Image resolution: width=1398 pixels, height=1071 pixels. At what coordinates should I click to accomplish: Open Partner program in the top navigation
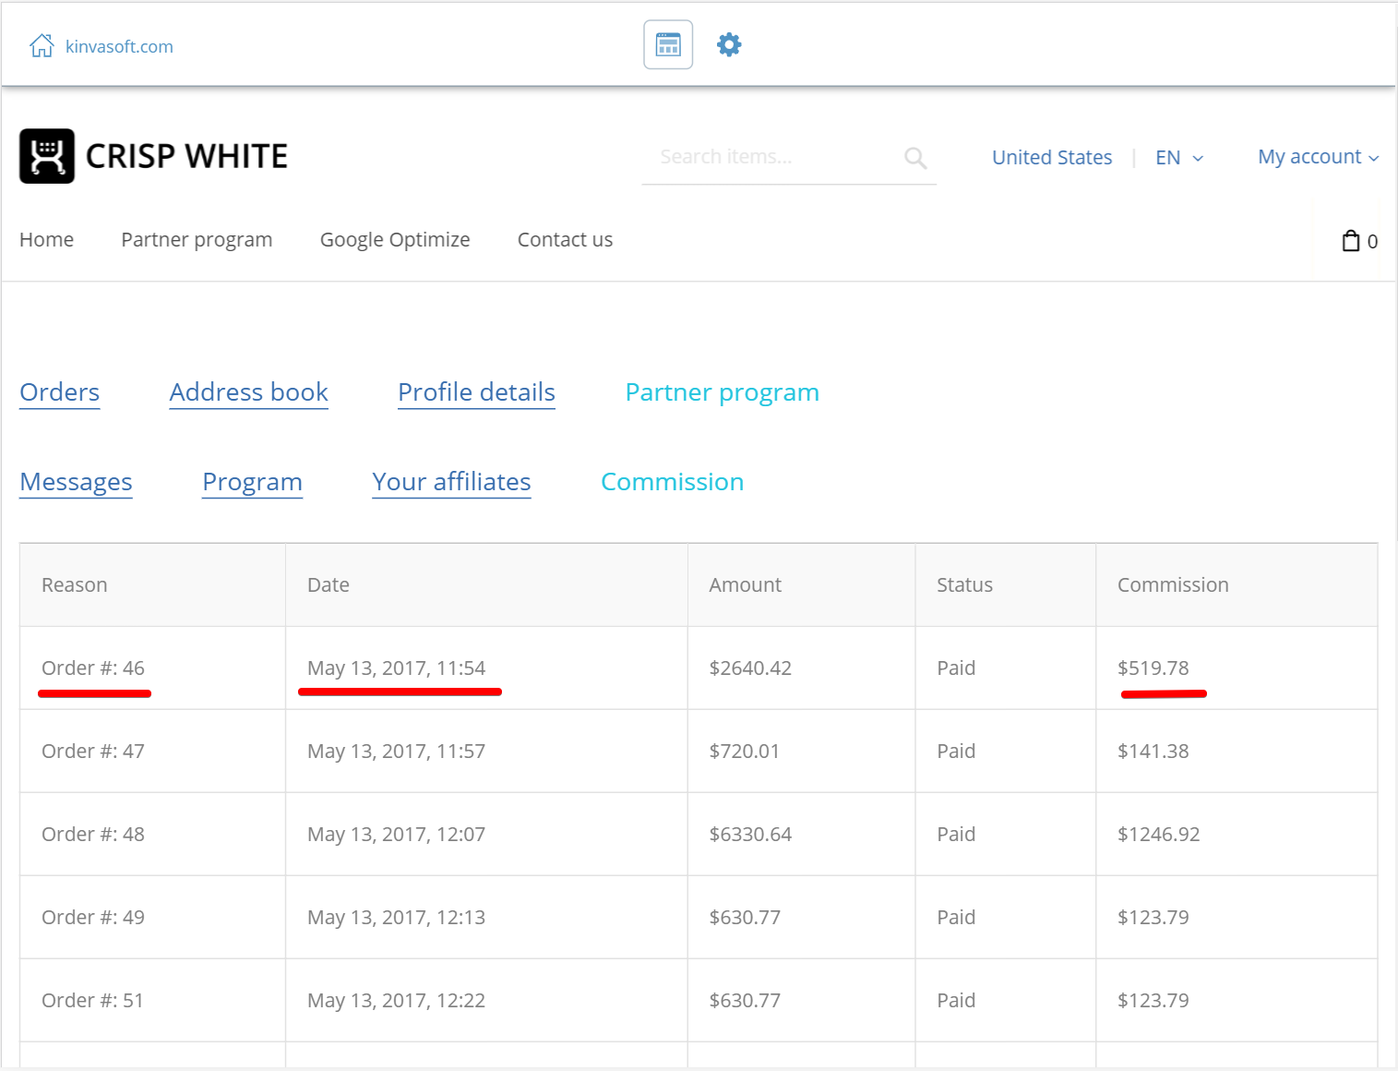(x=197, y=240)
